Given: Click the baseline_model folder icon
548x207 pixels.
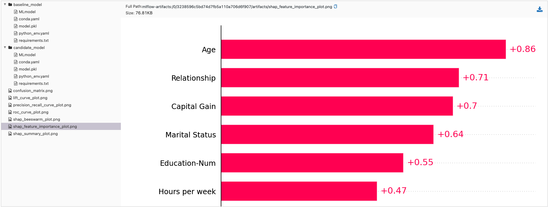Looking at the screenshot, I should (x=10, y=5).
